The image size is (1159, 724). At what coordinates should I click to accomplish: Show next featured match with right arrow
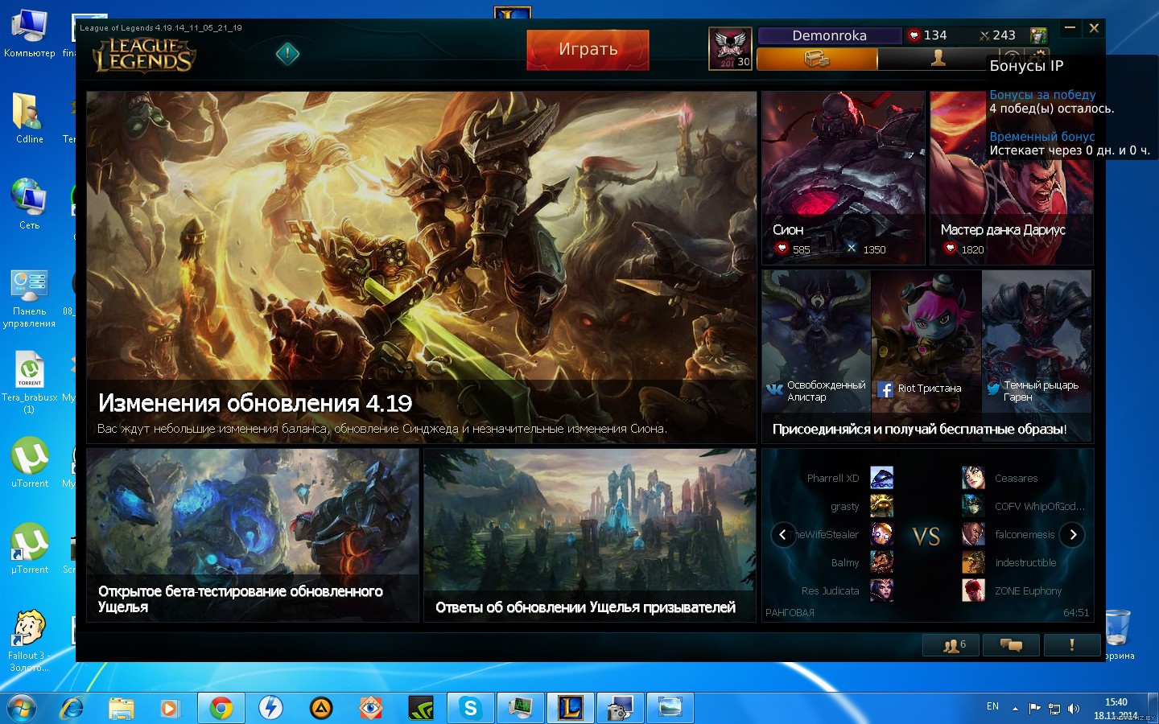click(x=1072, y=534)
